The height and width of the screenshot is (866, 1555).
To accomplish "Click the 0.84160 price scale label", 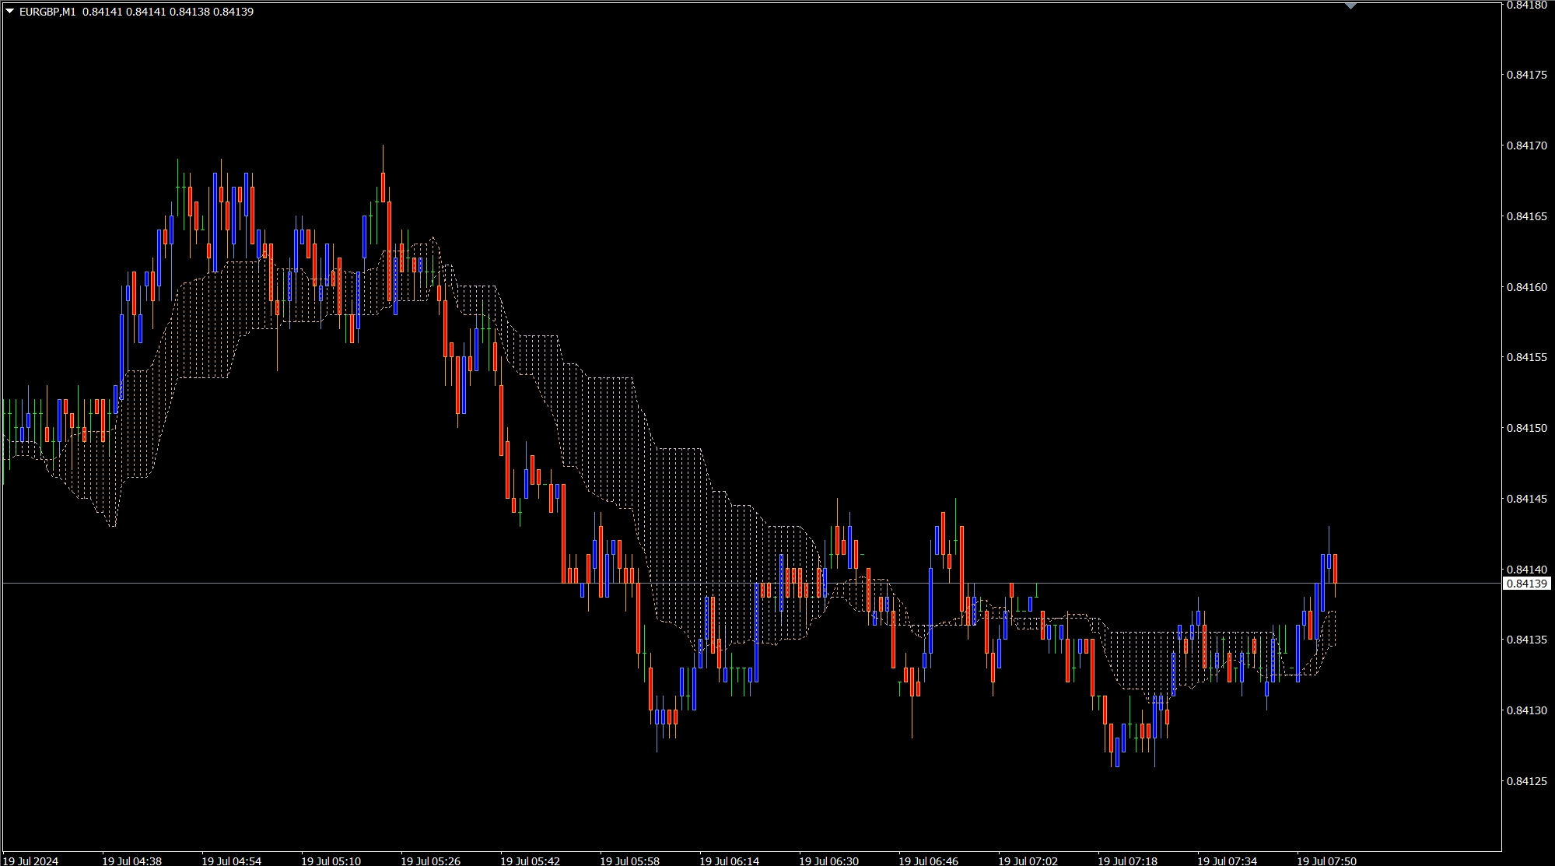I will [x=1525, y=287].
